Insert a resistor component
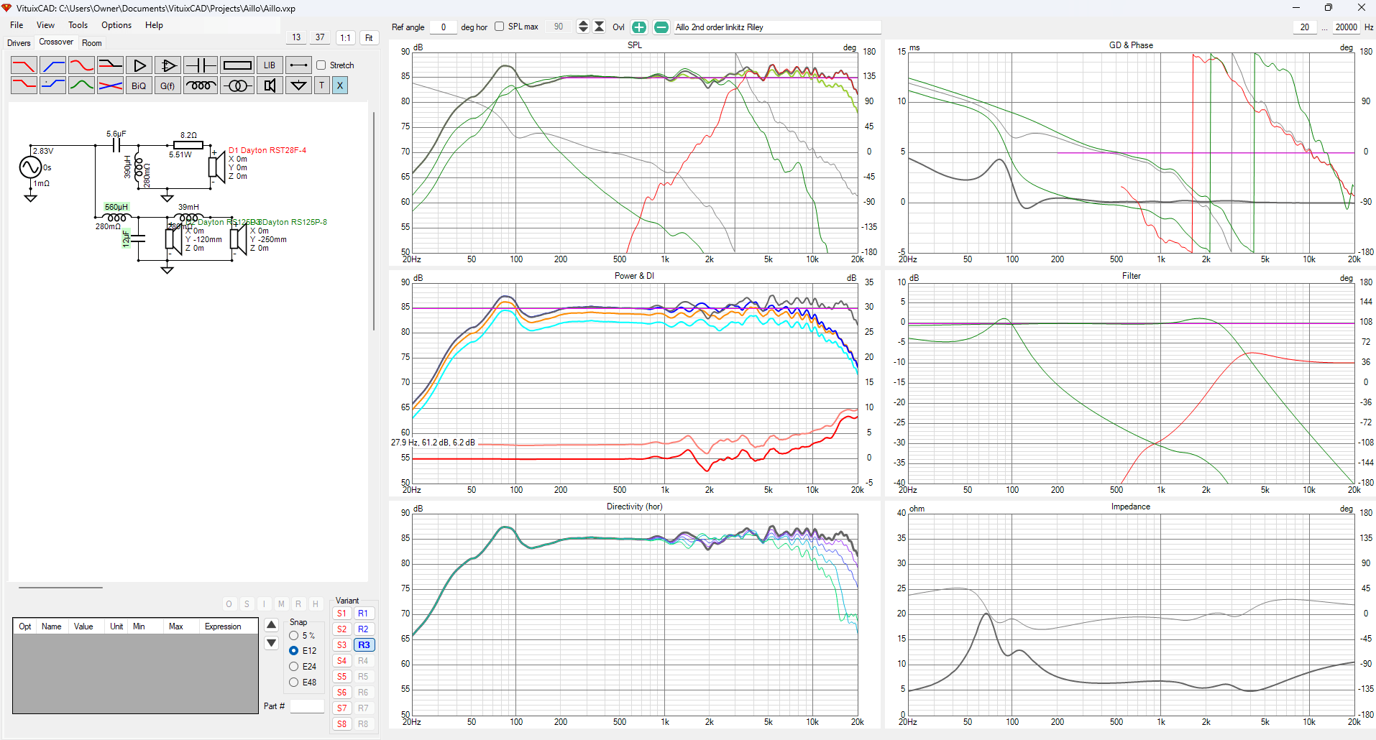The width and height of the screenshot is (1376, 740). pyautogui.click(x=237, y=65)
